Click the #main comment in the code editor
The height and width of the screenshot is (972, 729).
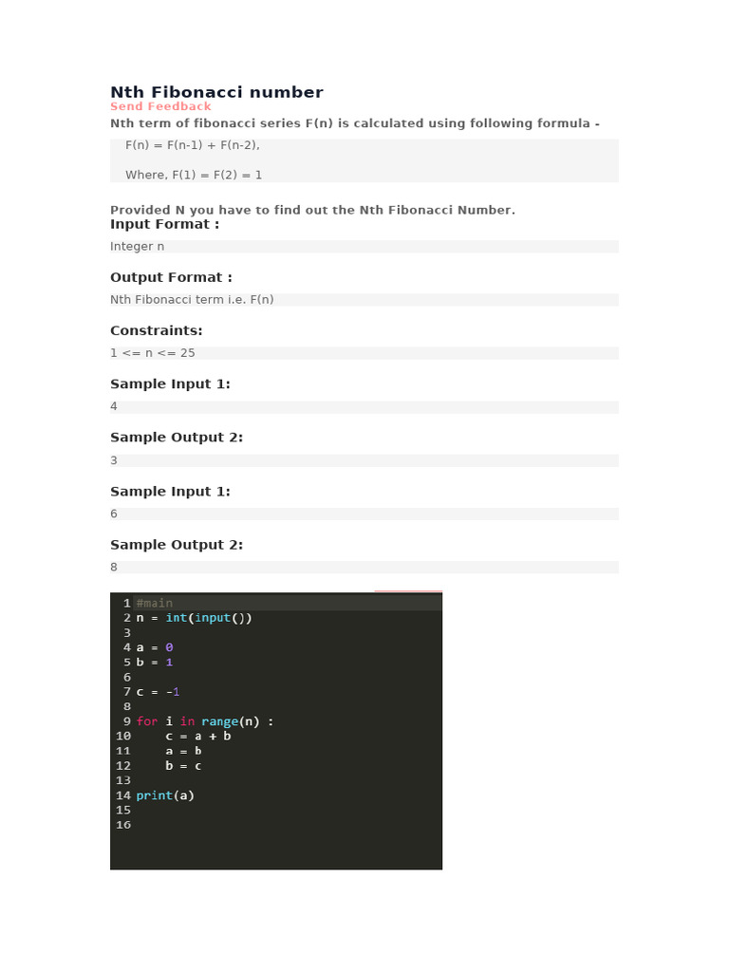[155, 603]
